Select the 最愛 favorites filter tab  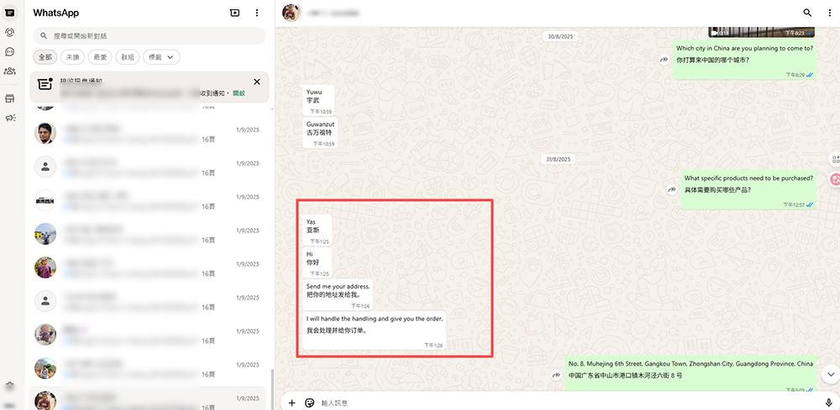(101, 57)
